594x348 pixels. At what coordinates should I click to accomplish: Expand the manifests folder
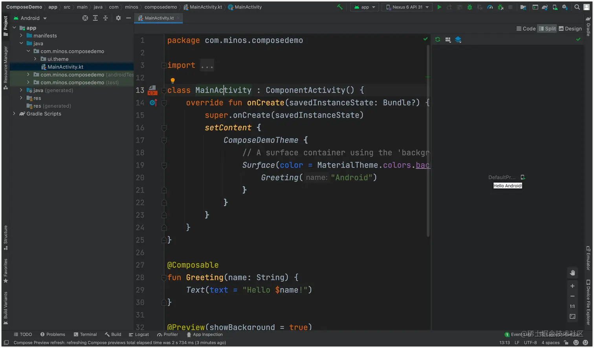[x=21, y=36]
